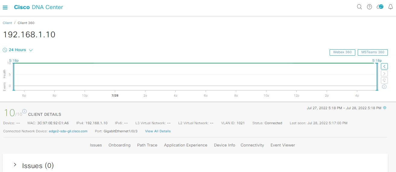Image resolution: width=396 pixels, height=172 pixels.
Task: Click the health score info icon
Action: click(x=24, y=111)
